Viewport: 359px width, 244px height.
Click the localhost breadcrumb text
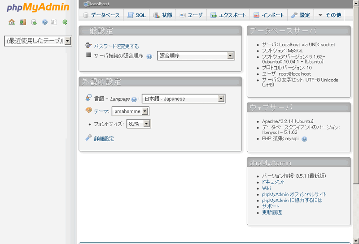click(100, 4)
